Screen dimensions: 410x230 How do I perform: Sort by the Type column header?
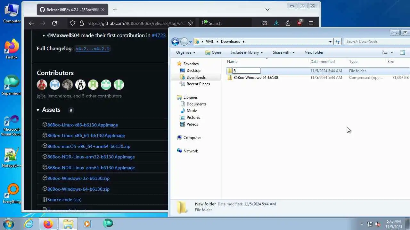366,62
